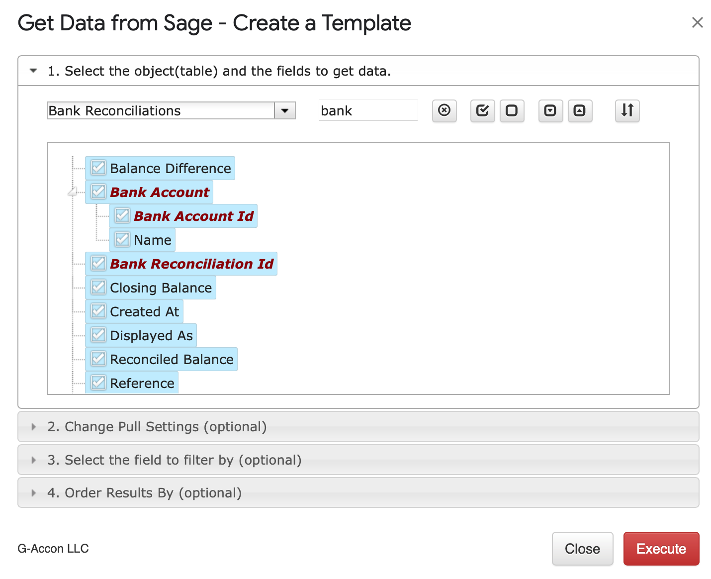Click the Name field label

(153, 240)
